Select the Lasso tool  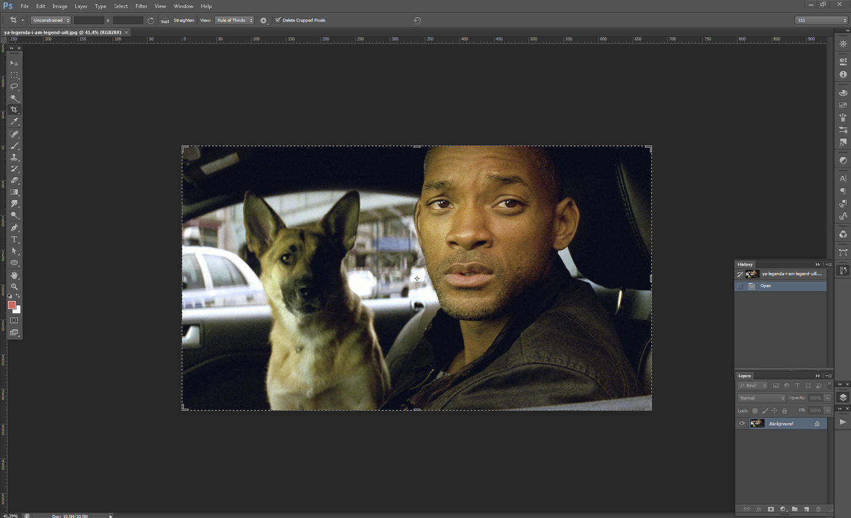pyautogui.click(x=14, y=86)
